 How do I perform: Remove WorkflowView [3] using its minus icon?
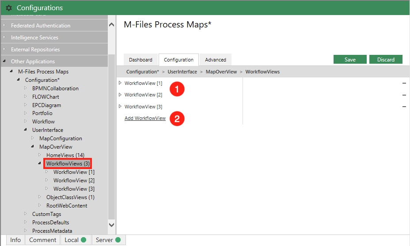404,107
